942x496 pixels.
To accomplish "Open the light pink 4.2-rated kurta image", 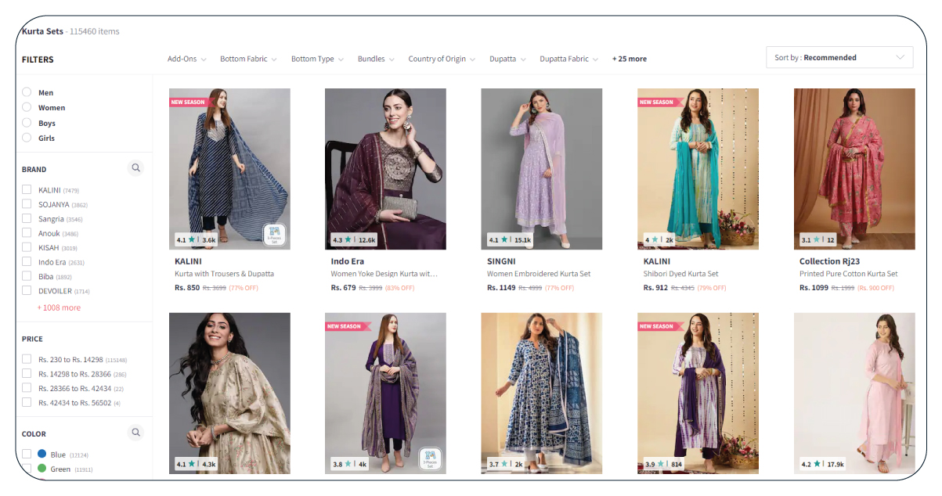I will [854, 393].
